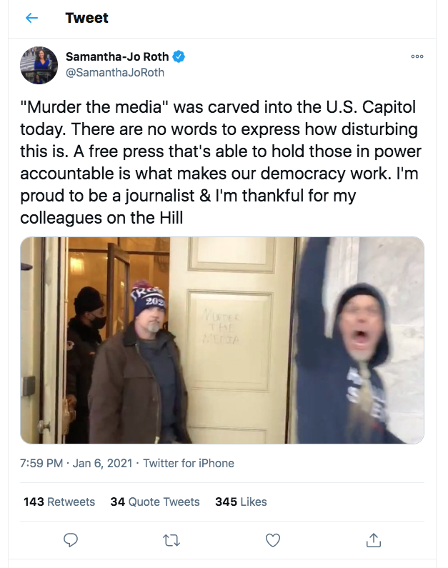Open the three-dot more options menu

(417, 57)
